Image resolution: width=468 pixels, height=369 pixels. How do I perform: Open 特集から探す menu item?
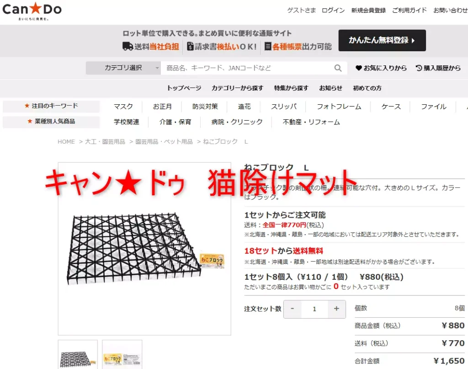(x=291, y=88)
